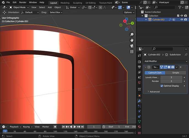Image resolution: width=189 pixels, height=138 pixels.
Task: Open the viewport zoom magnifier tool
Action: [132, 34]
